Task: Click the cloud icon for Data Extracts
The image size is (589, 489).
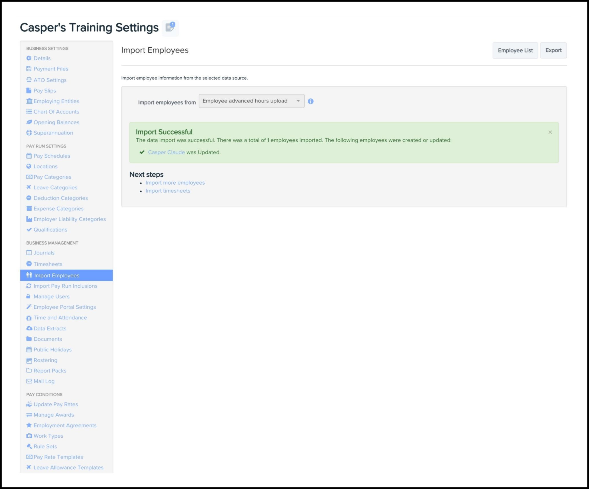Action: click(29, 328)
